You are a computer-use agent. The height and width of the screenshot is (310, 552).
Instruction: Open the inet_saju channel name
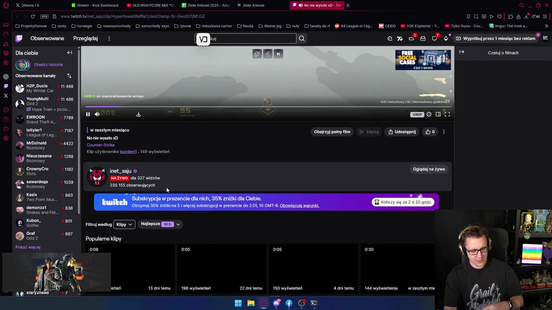tap(120, 171)
